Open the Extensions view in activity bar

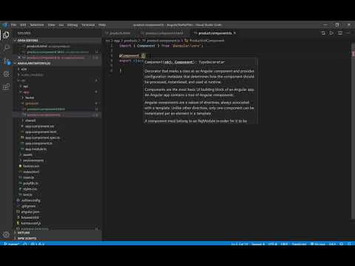tap(6, 86)
